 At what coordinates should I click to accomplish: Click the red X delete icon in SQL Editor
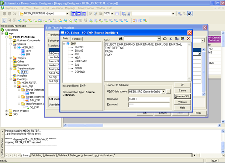[x=188, y=39]
